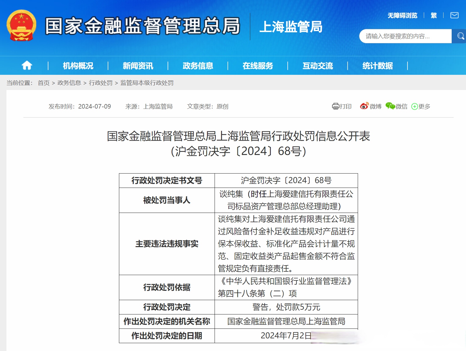Open the 统计数据 menu
The width and height of the screenshot is (466, 351).
point(377,66)
